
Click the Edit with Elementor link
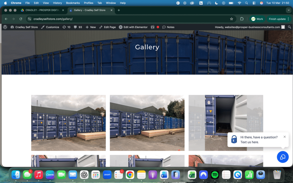click(133, 27)
